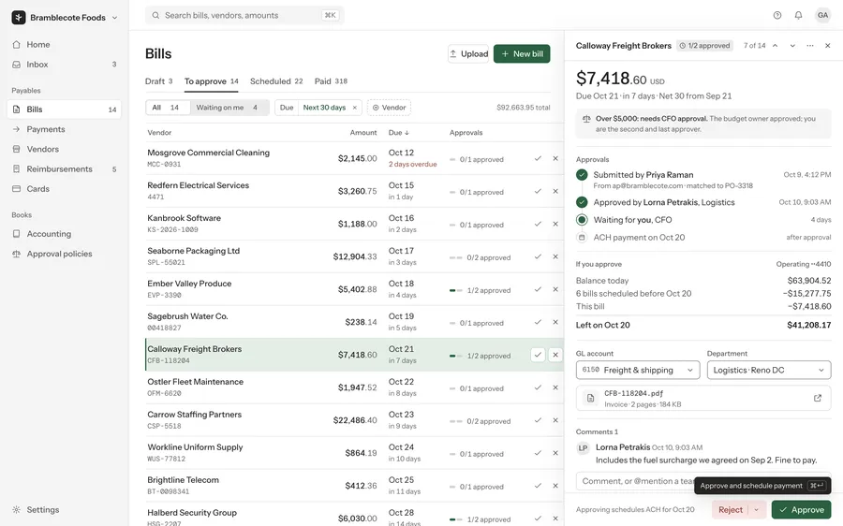This screenshot has height=526, width=843.
Task: Open Settings at sidebar bottom
Action: (64, 510)
